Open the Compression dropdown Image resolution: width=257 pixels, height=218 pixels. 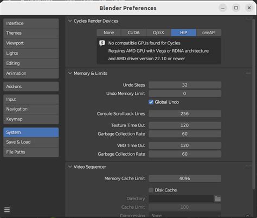185,215
